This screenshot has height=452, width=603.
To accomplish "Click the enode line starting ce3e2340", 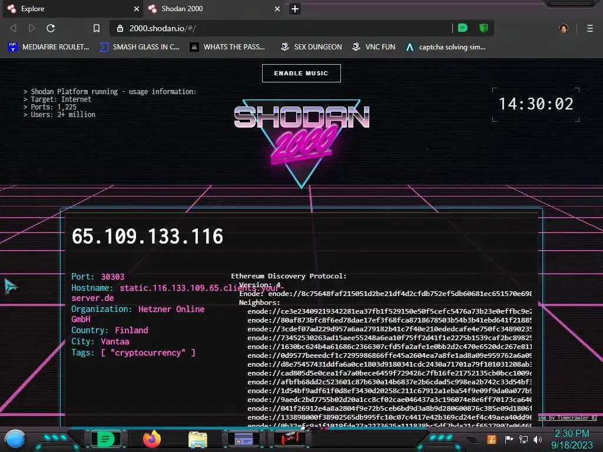I will click(x=390, y=311).
